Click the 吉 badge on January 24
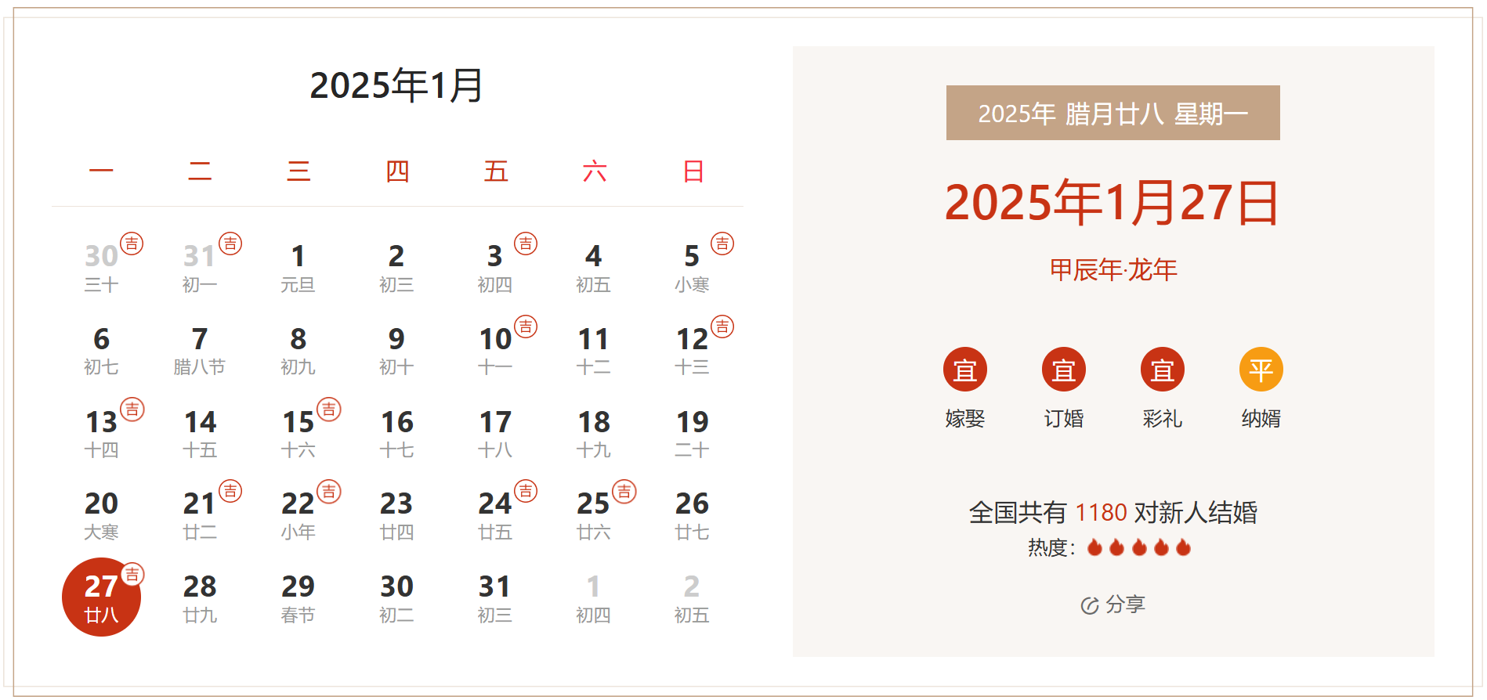Image resolution: width=1487 pixels, height=700 pixels. (526, 492)
